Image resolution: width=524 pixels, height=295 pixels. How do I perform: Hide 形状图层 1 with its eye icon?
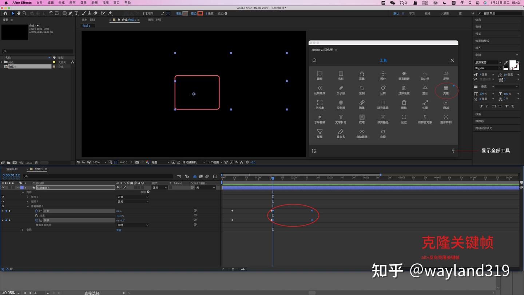point(3,188)
